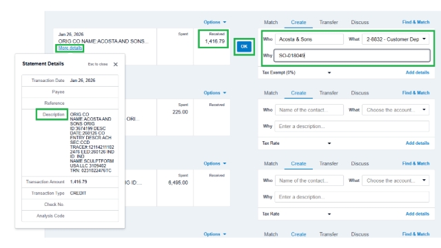Click Transaction Amount value 1,416.79 in popup
441x248 pixels.
[79, 182]
